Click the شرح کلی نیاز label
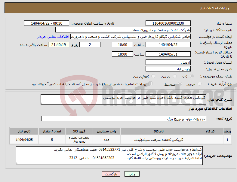This screenshot has width=237, height=182. (x=220, y=100)
